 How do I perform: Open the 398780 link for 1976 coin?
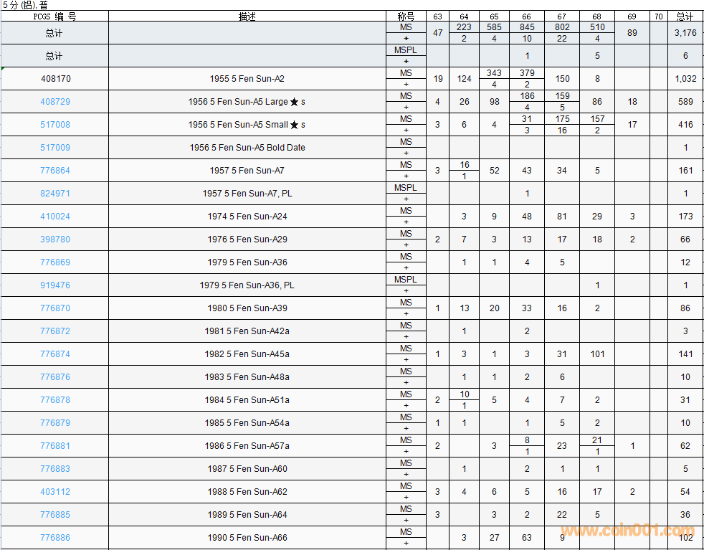tap(55, 240)
